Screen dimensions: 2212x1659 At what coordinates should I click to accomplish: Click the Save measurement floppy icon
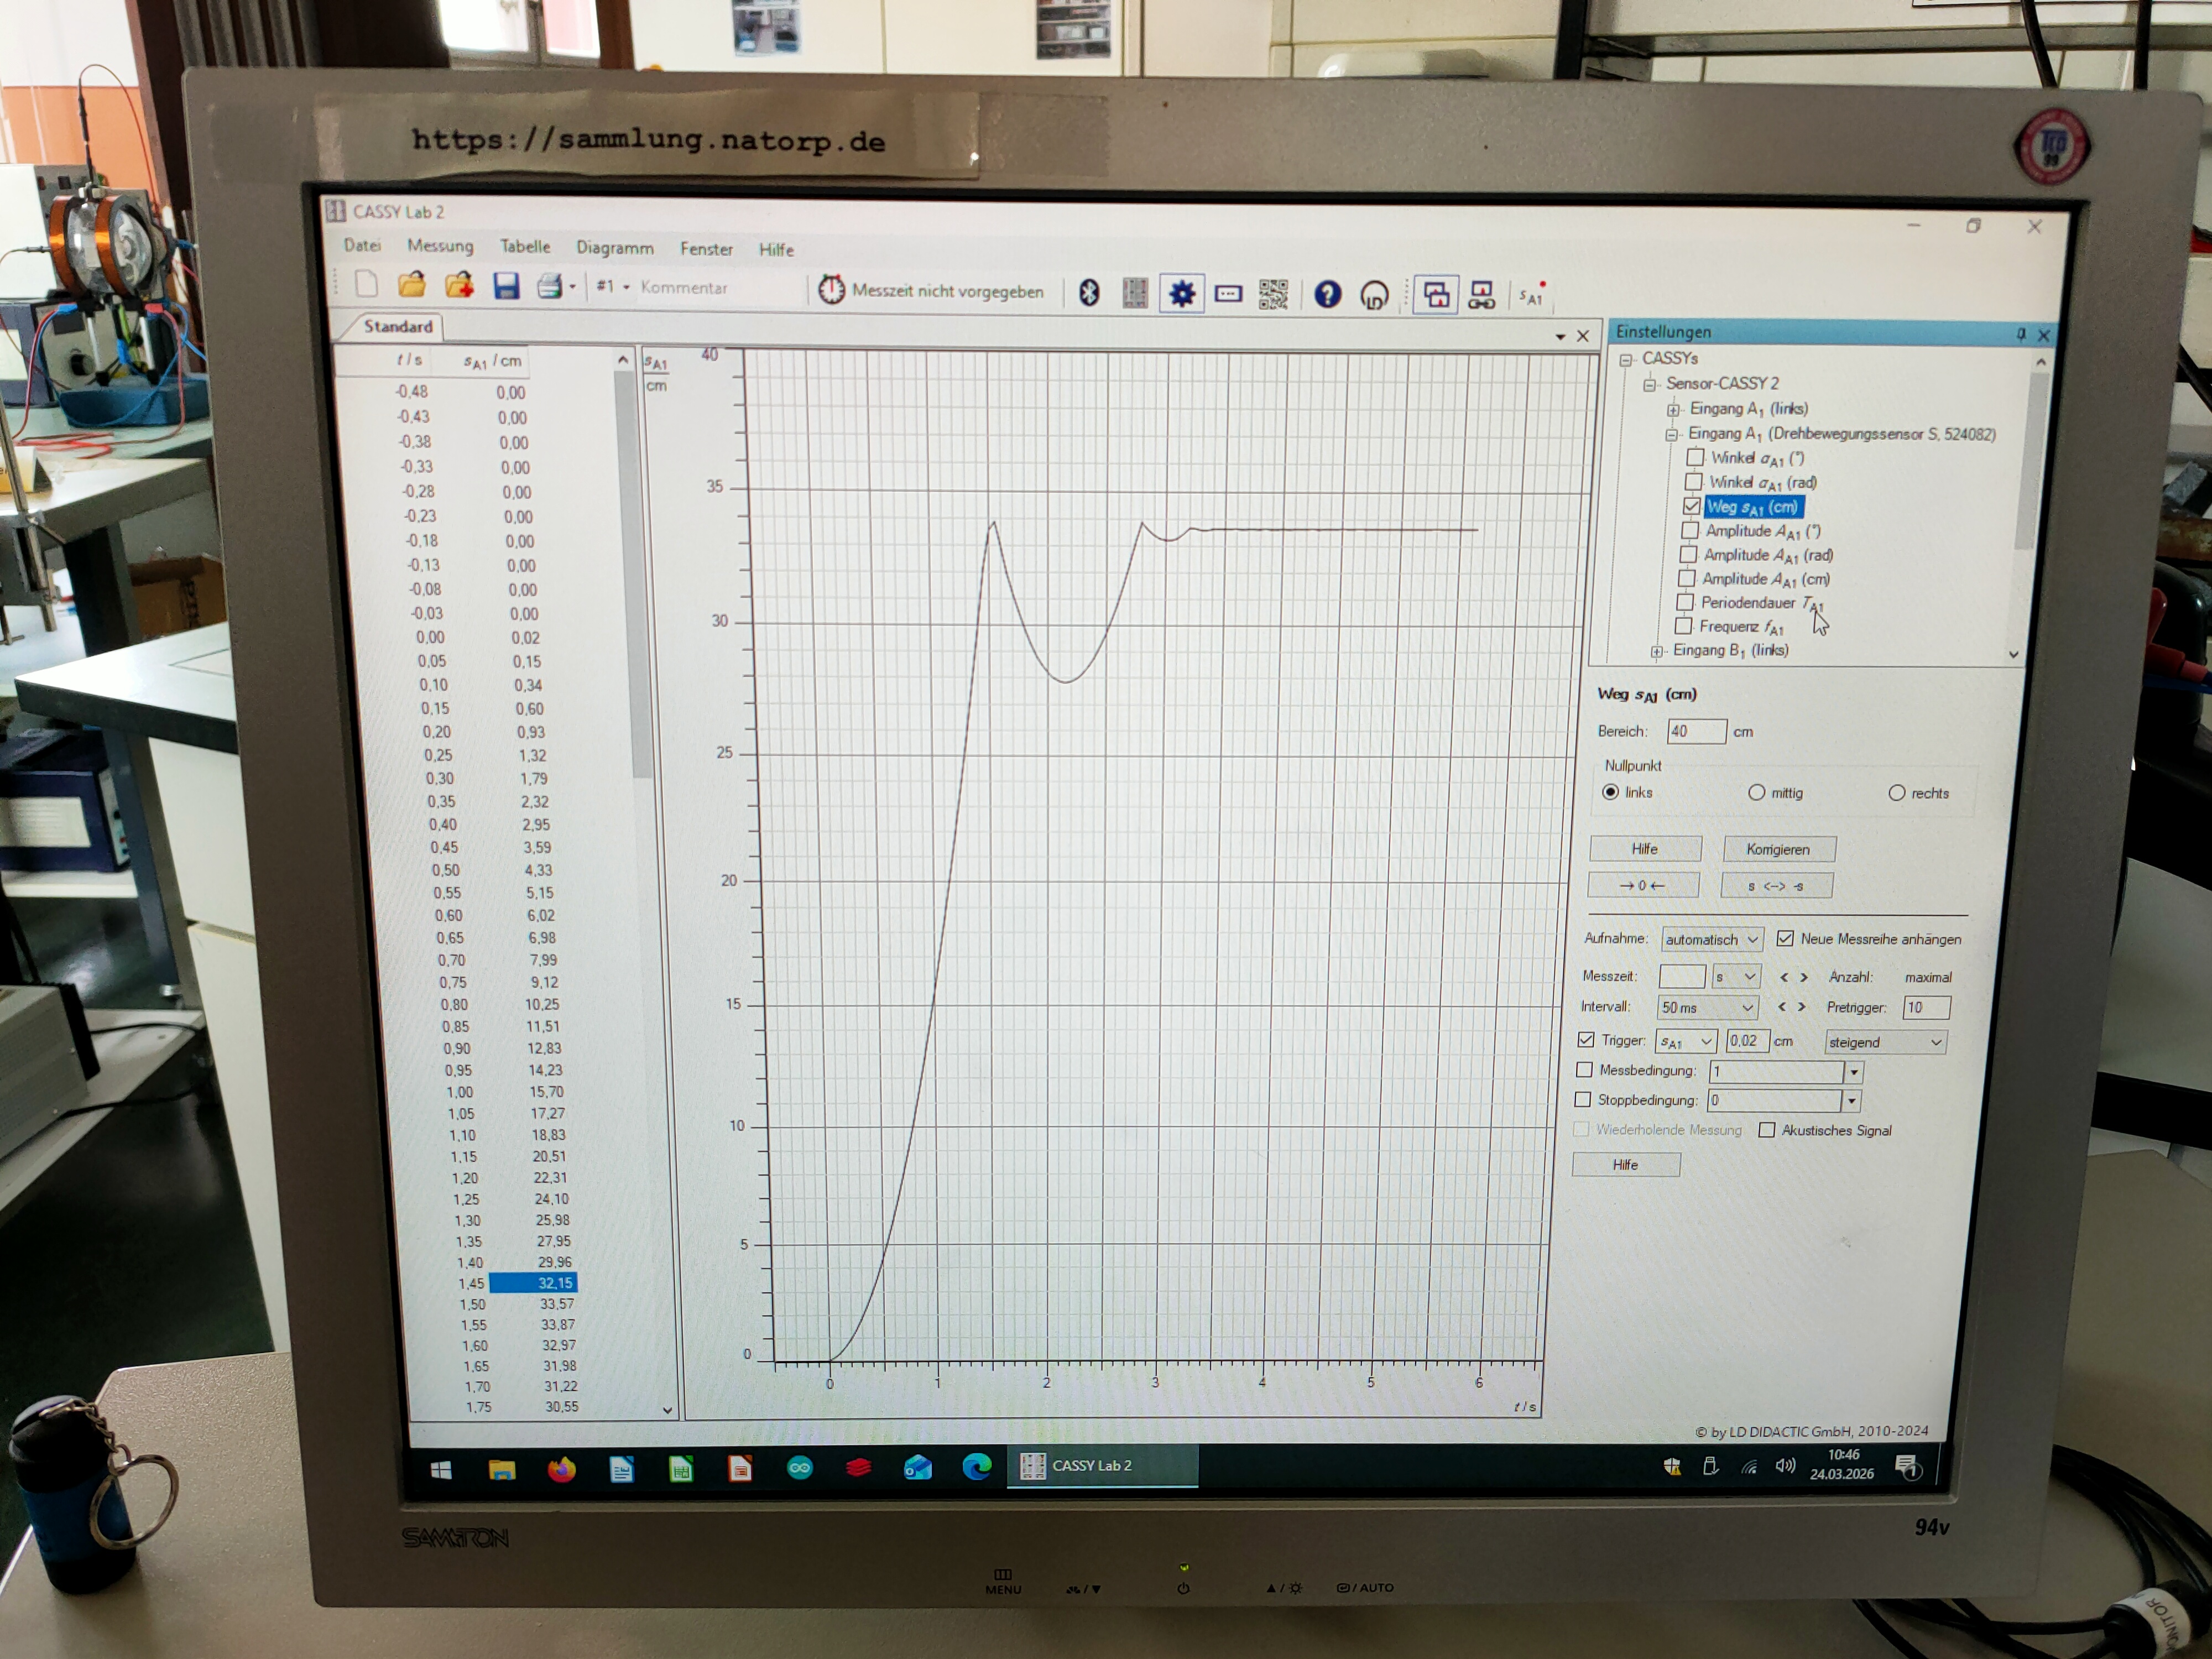[x=506, y=287]
